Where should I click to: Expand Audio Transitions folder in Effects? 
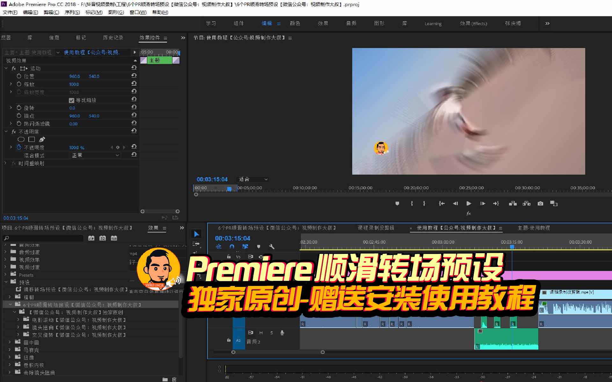click(x=5, y=252)
